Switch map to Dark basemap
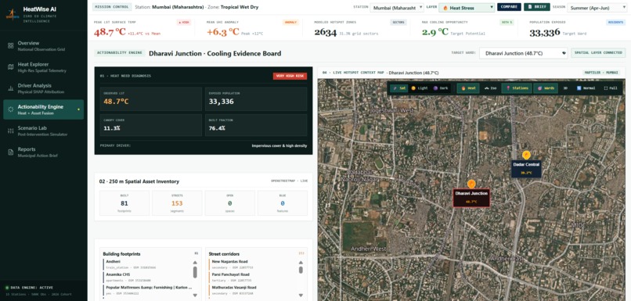The width and height of the screenshot is (631, 301). coord(441,88)
